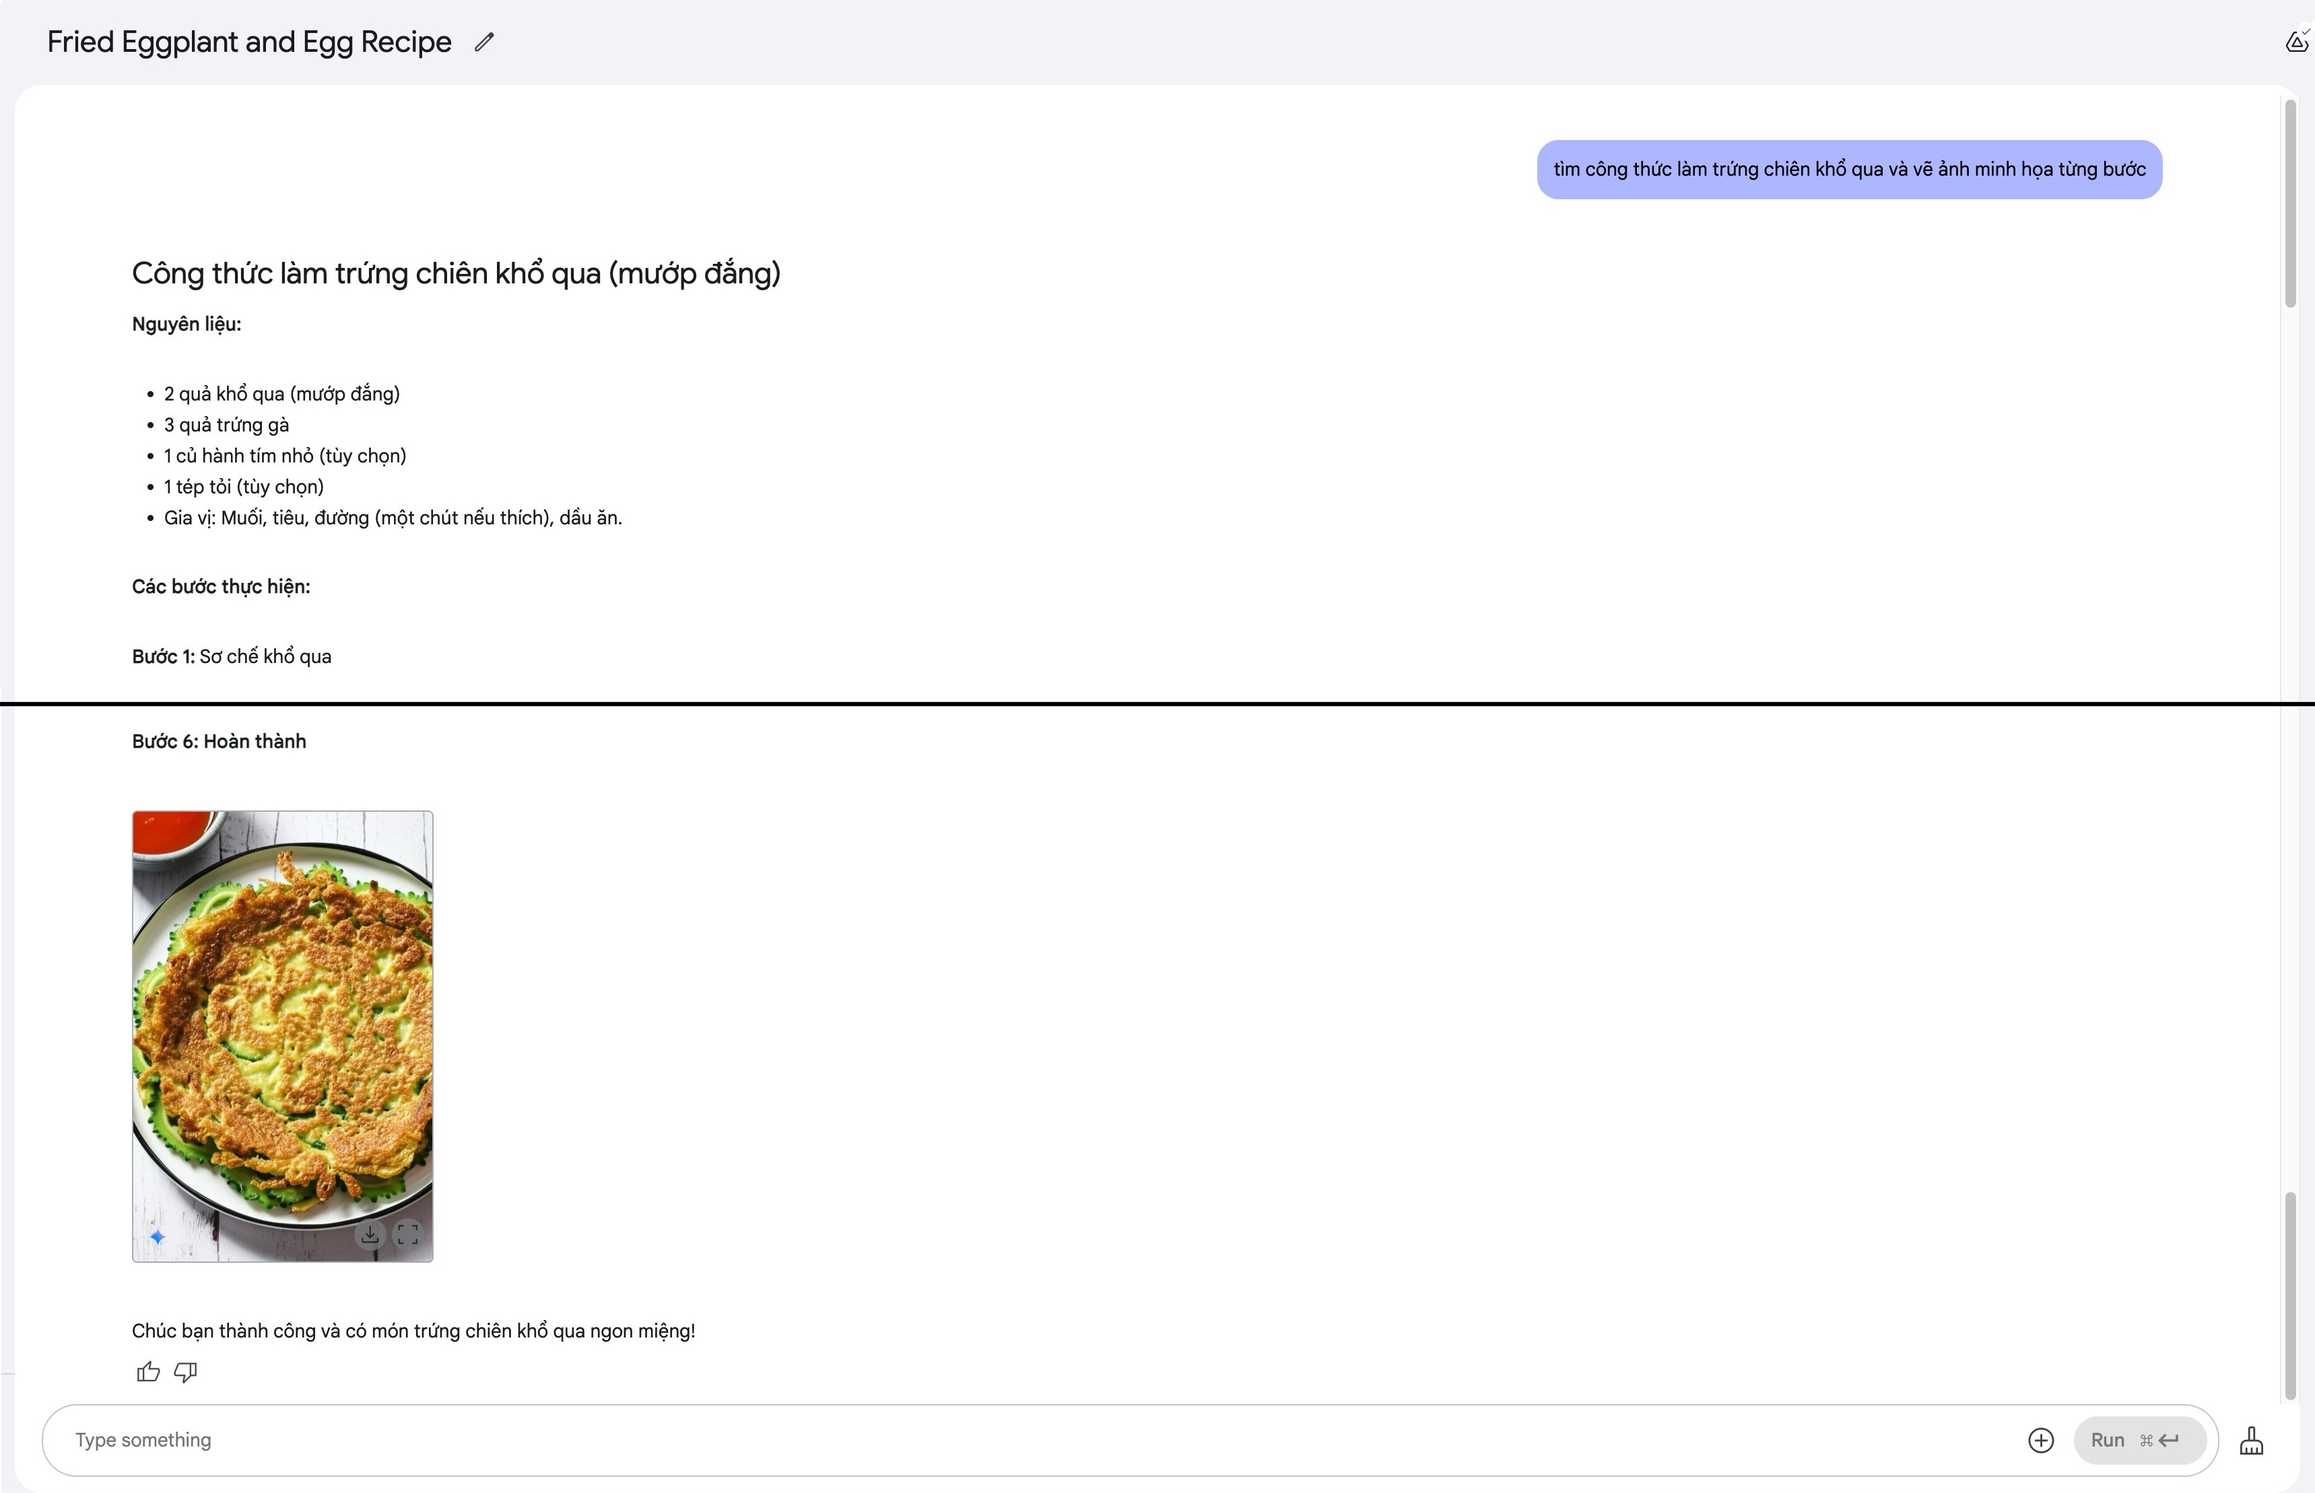Expand the omelette image to fullscreen

click(407, 1234)
